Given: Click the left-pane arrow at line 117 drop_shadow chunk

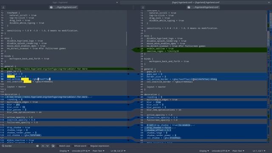Looking at the screenshot, I should click(x=128, y=127).
